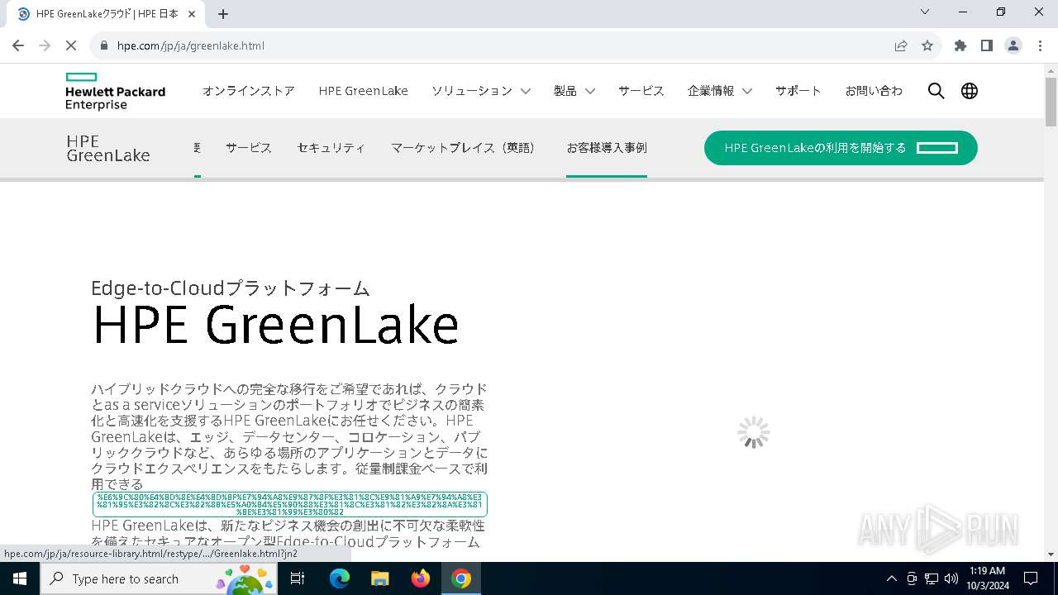Open the Windows Start menu
Image resolution: width=1058 pixels, height=595 pixels.
pyautogui.click(x=19, y=578)
